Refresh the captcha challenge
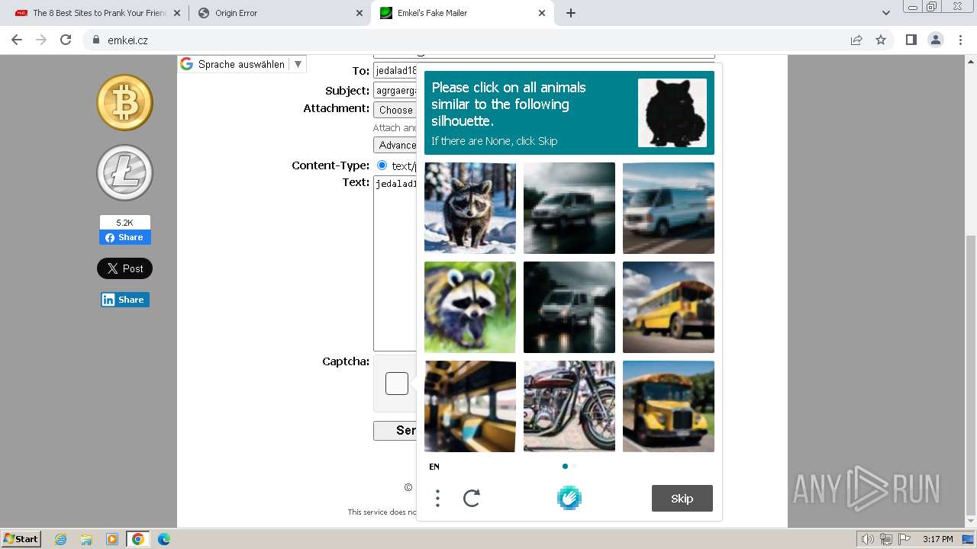This screenshot has width=977, height=549. tap(472, 499)
